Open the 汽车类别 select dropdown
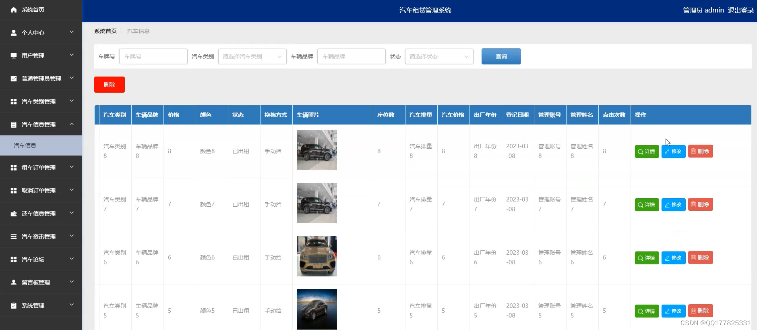 click(x=252, y=56)
